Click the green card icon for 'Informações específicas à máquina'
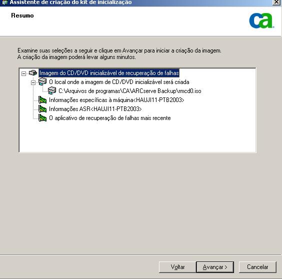Viewport: 282px width, 279px height. 42,100
